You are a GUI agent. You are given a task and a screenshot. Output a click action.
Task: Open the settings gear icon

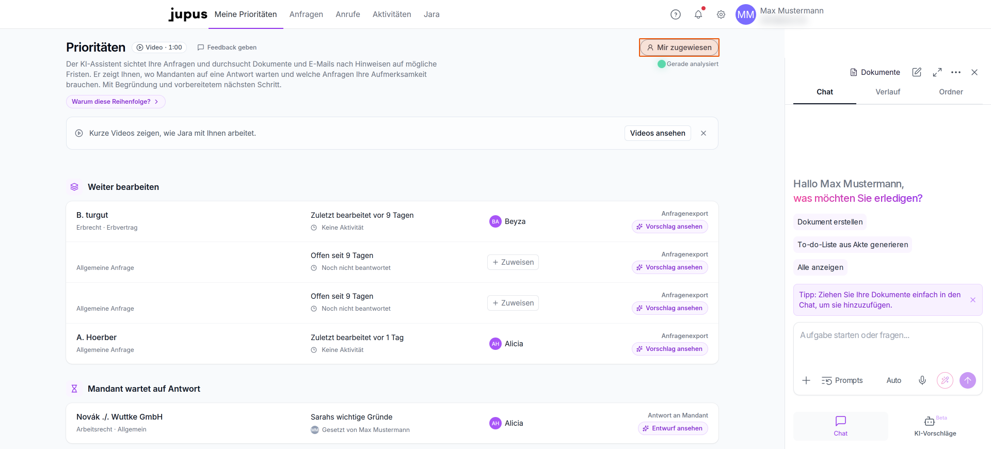pos(721,14)
